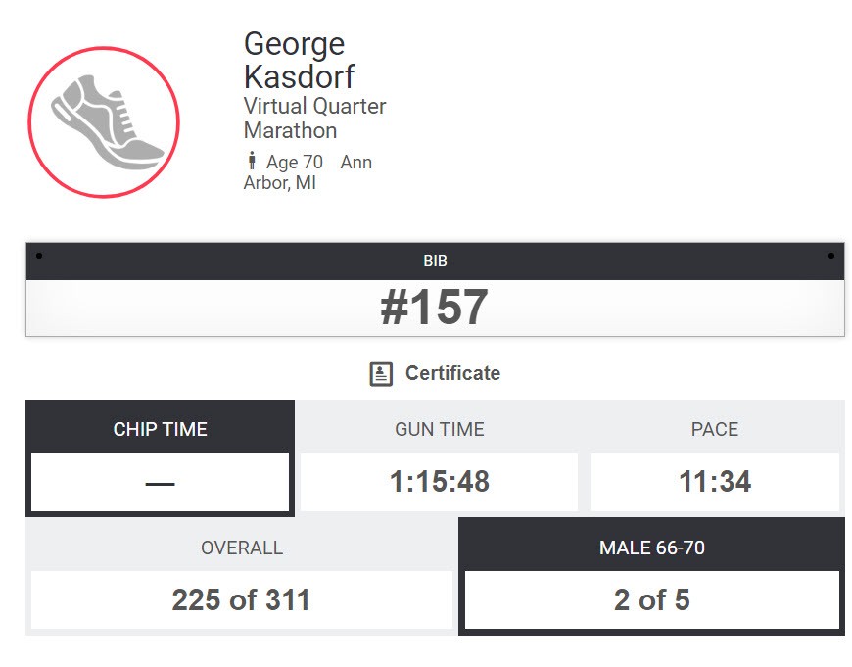The width and height of the screenshot is (852, 667).
Task: Click the 225 of 311 overall placement
Action: pyautogui.click(x=241, y=599)
